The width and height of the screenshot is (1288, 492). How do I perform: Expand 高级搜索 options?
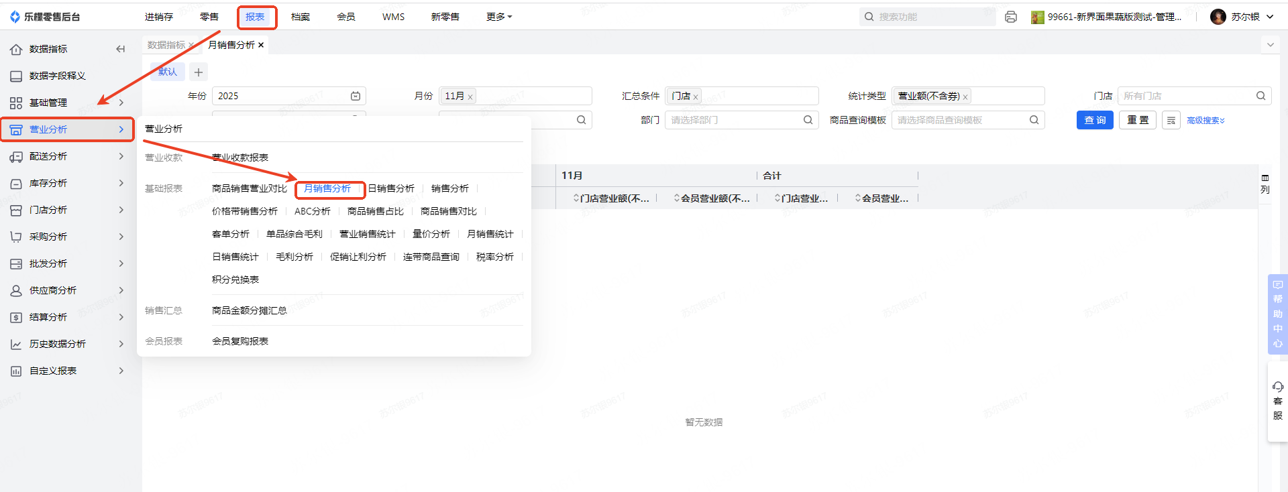(1205, 121)
